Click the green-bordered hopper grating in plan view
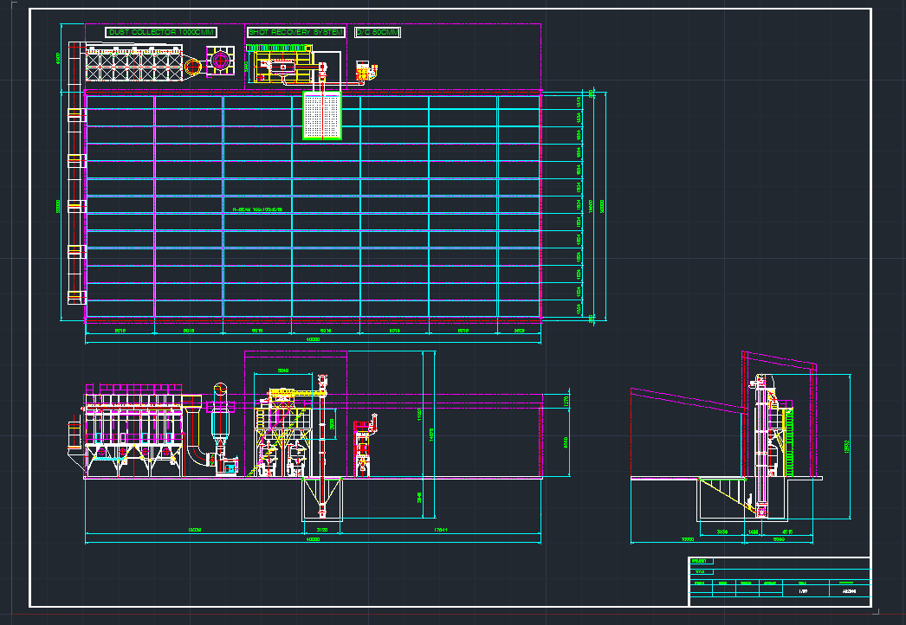Viewport: 906px width, 625px height. [x=323, y=116]
